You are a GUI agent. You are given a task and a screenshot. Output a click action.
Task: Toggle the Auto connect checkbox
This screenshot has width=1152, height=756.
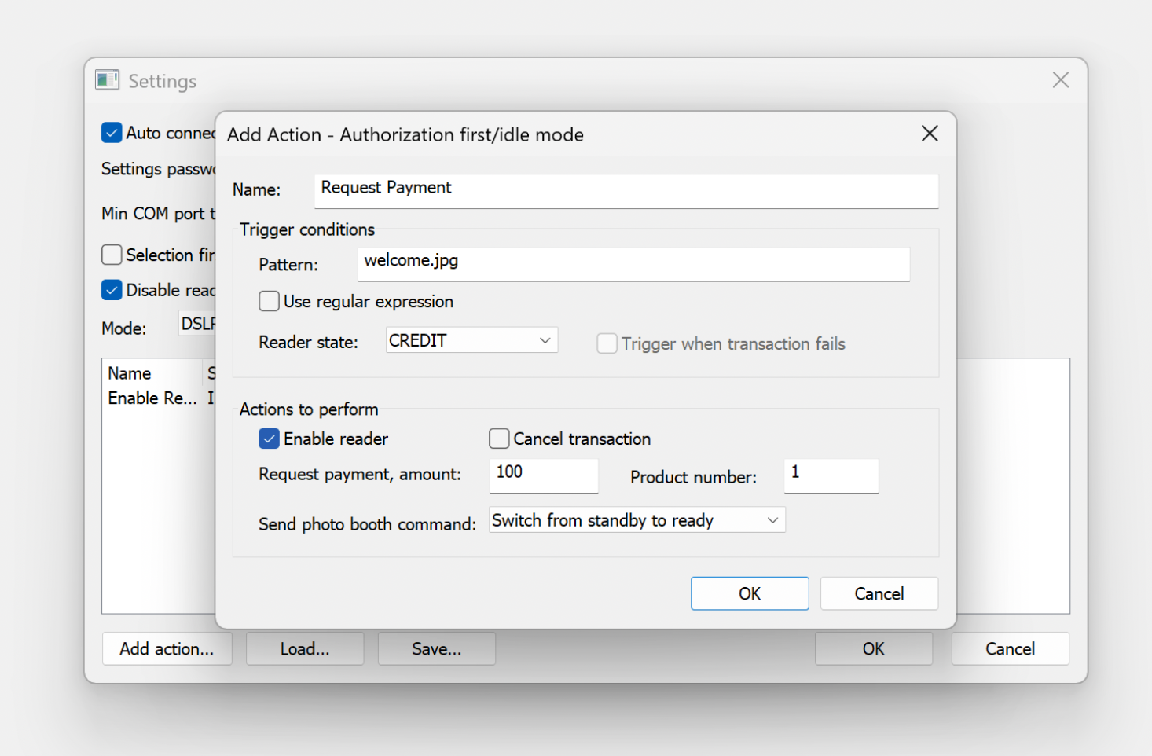[x=112, y=133]
